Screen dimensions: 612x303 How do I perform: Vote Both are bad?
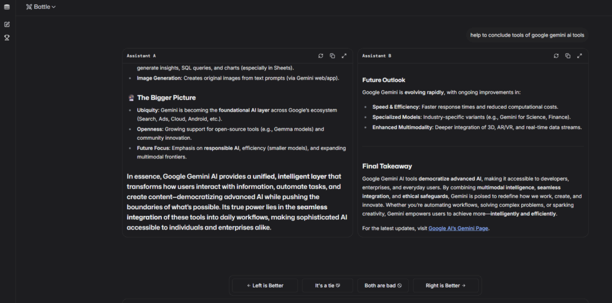tap(383, 286)
